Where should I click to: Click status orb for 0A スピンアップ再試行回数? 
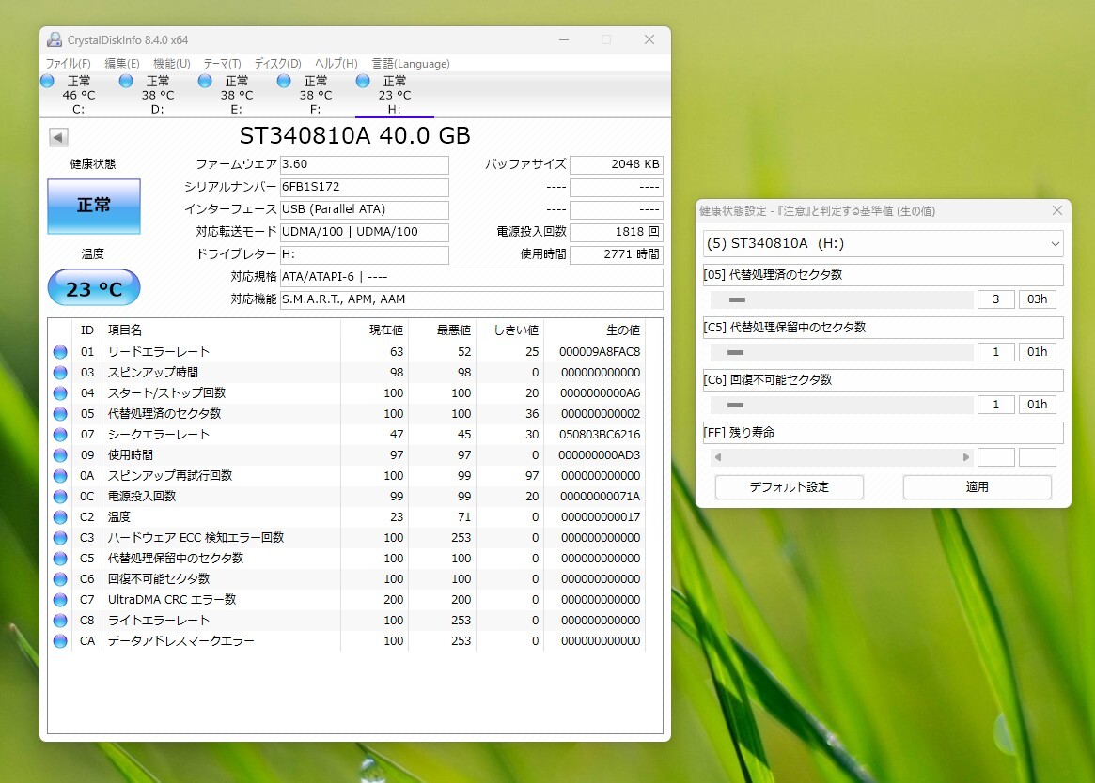point(61,476)
